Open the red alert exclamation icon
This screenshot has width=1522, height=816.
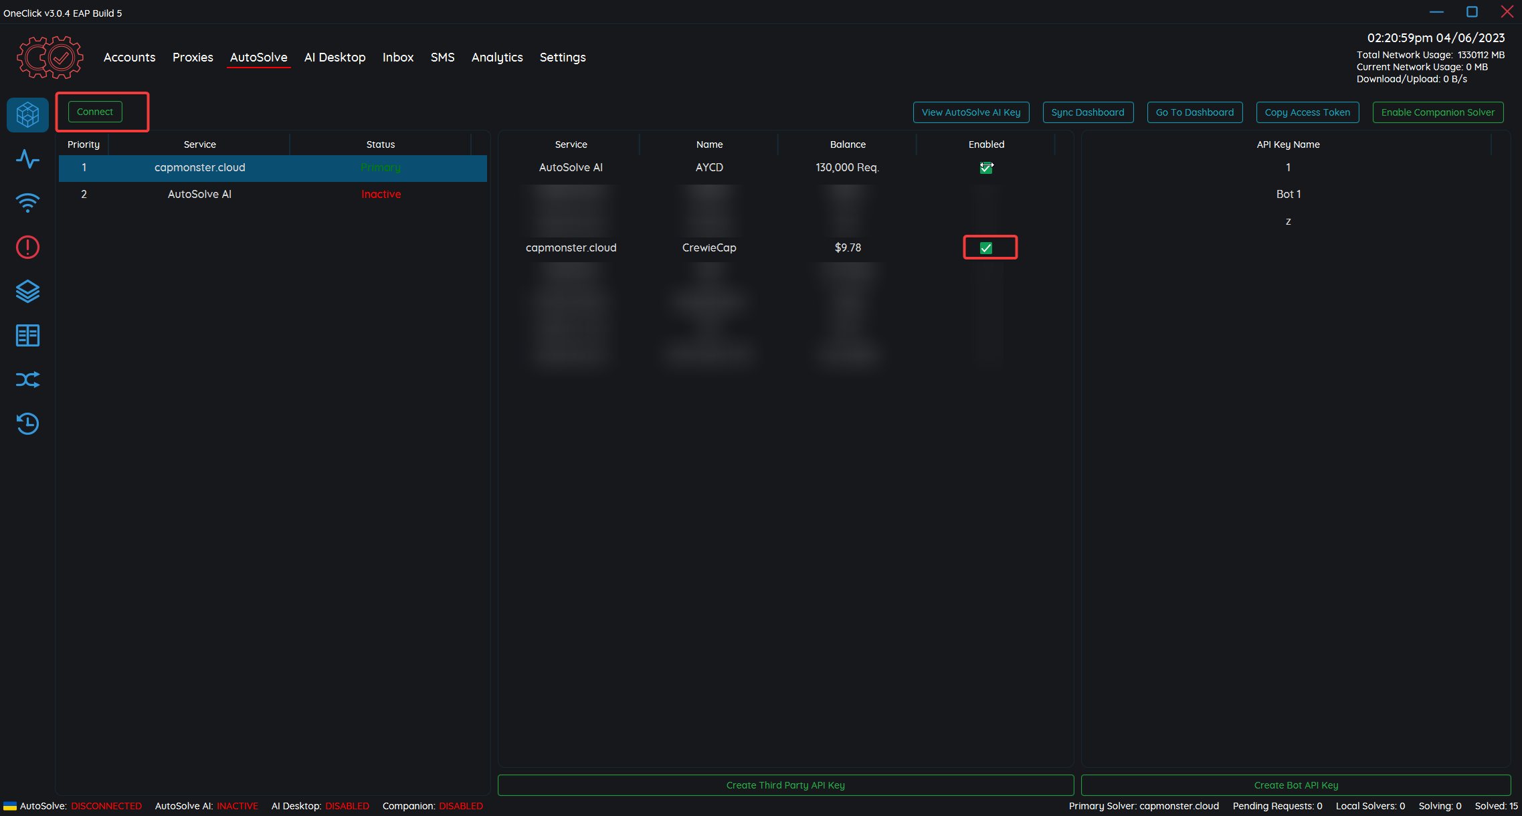27,247
